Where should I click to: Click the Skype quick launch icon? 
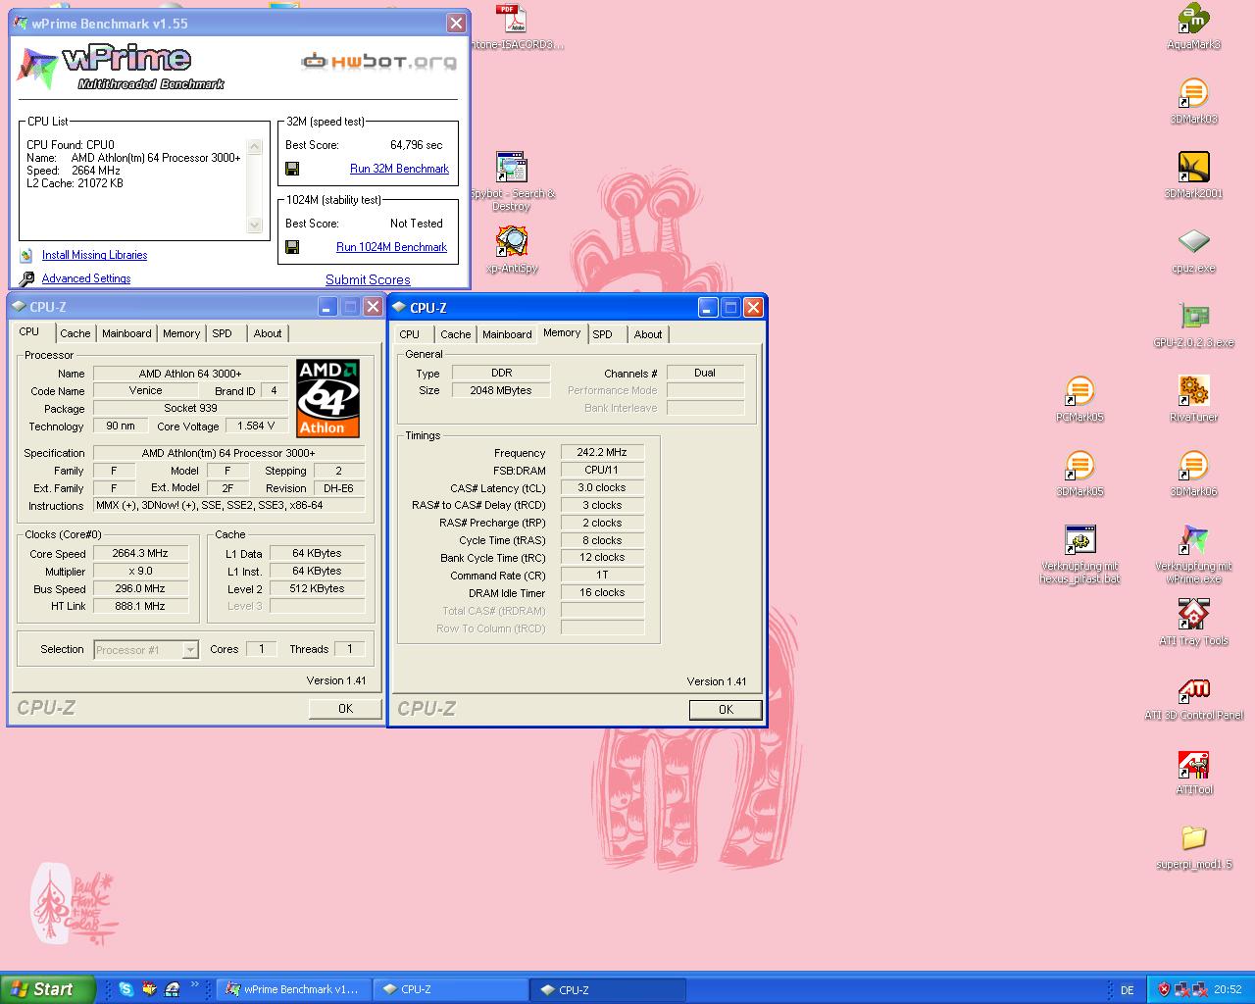pyautogui.click(x=126, y=989)
